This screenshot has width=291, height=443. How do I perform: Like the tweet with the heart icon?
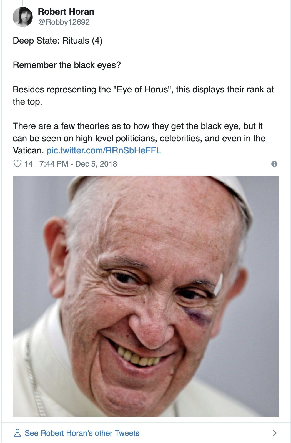click(17, 163)
